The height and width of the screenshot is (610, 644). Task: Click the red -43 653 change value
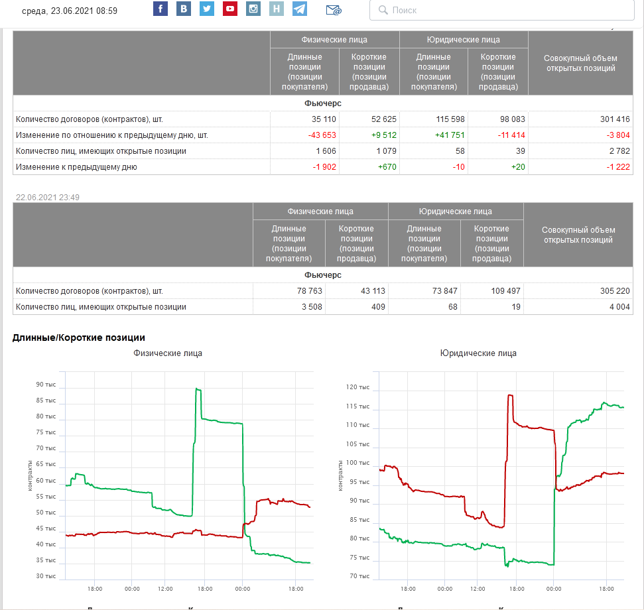(x=322, y=135)
